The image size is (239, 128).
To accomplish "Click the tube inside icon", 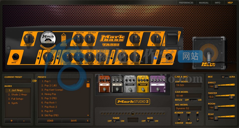I will (63, 39).
